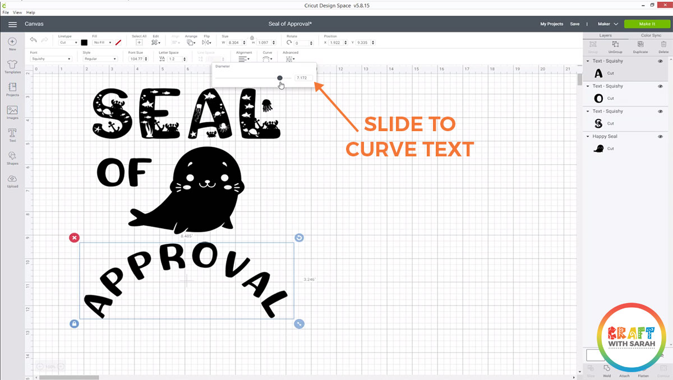This screenshot has height=380, width=673.
Task: Open the View menu
Action: click(x=17, y=12)
